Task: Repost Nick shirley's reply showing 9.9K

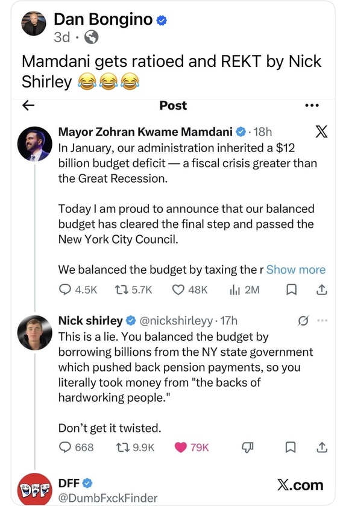Action: point(135,447)
